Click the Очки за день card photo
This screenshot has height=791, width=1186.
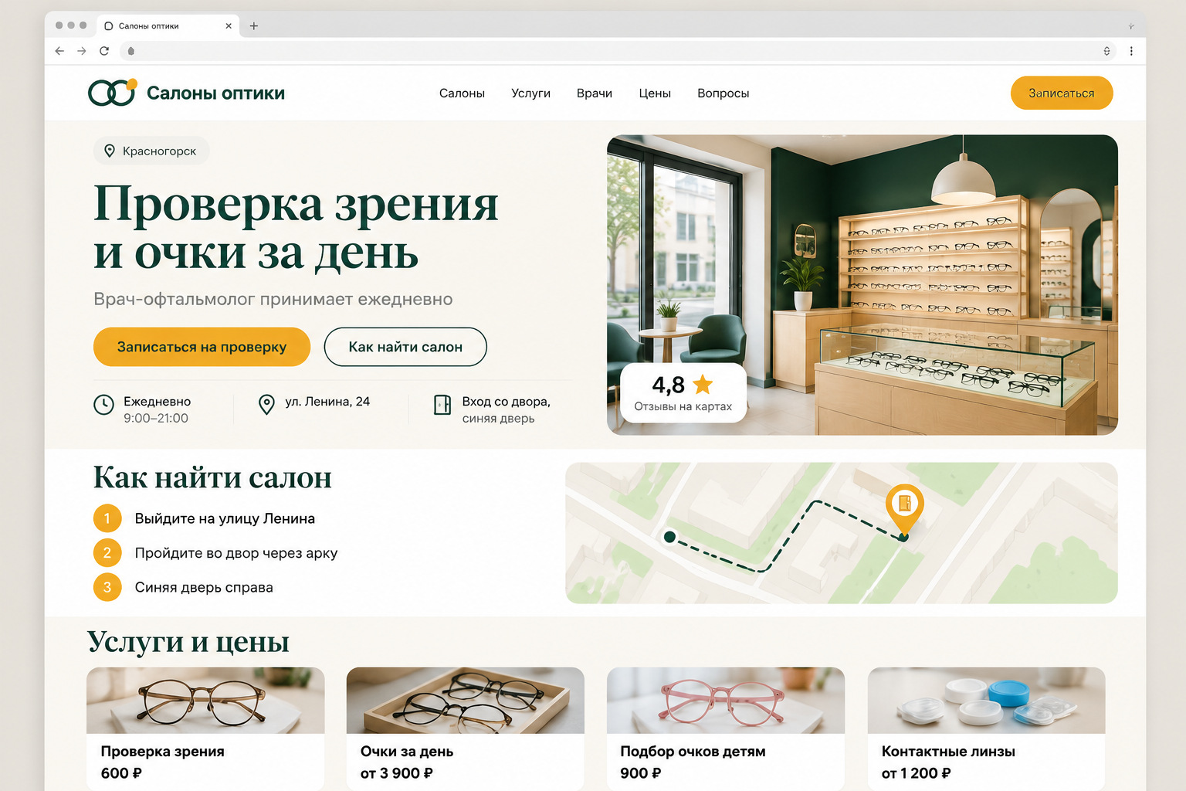pos(466,701)
